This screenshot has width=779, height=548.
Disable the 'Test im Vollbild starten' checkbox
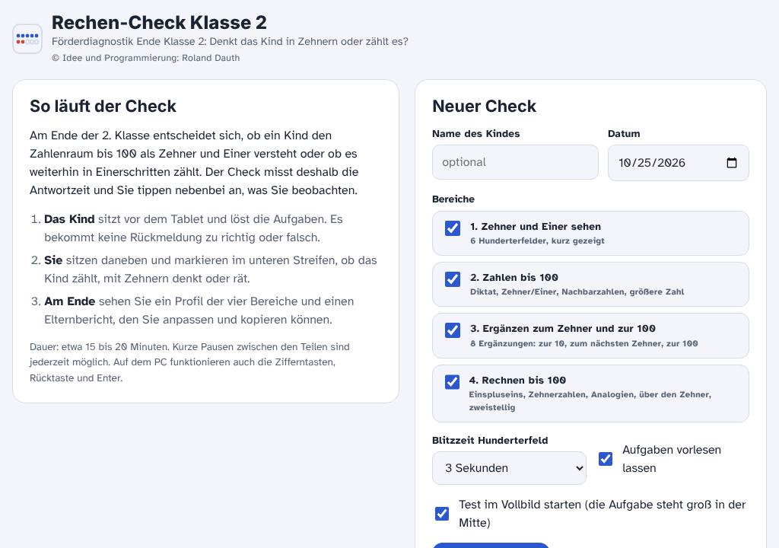point(442,514)
